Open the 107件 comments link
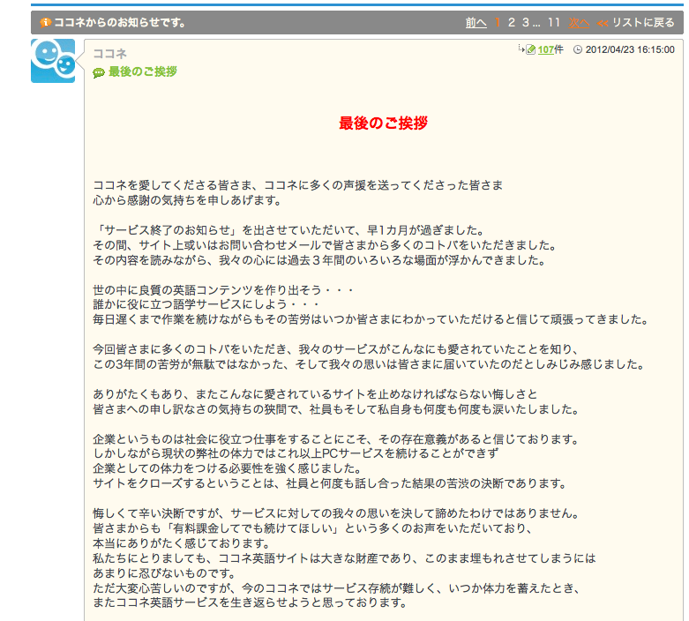This screenshot has width=689, height=621. [550, 49]
